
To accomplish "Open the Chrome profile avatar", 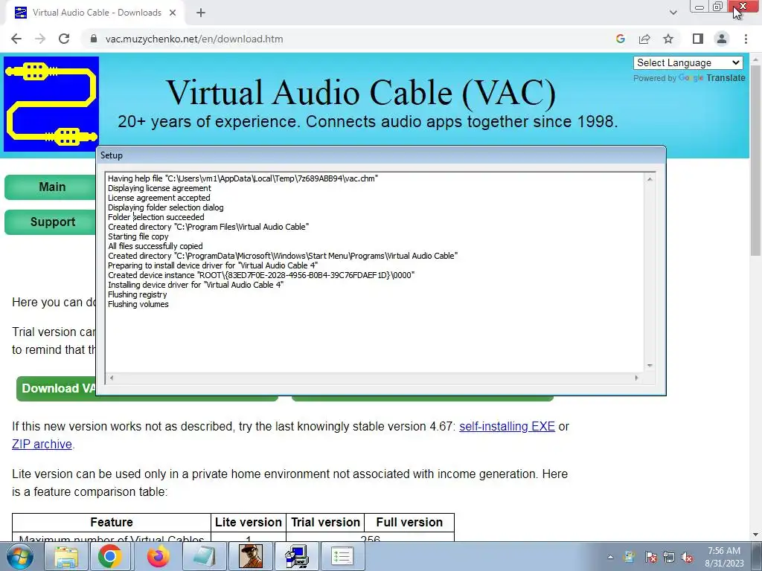I will point(722,39).
